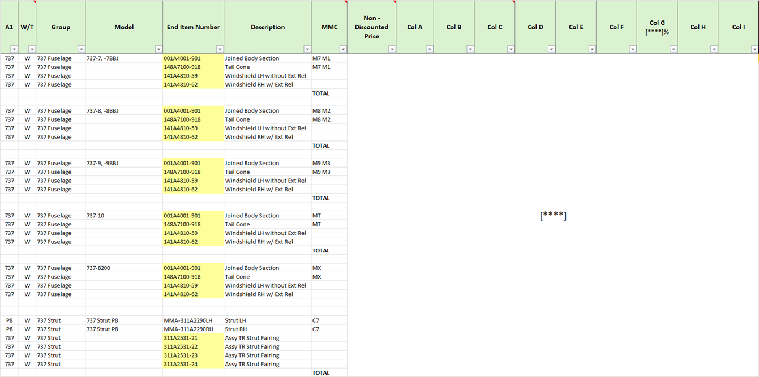
Task: Open the Col D filter dropdown
Action: [x=551, y=49]
